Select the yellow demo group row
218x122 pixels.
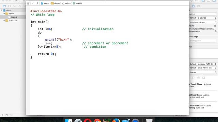[13, 14]
